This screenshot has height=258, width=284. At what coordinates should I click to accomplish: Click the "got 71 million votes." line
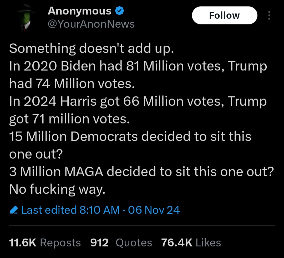[x=69, y=119]
